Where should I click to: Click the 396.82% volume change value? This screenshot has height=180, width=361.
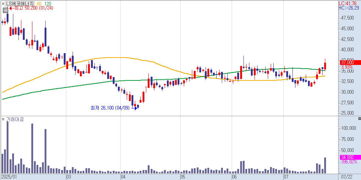point(349,162)
